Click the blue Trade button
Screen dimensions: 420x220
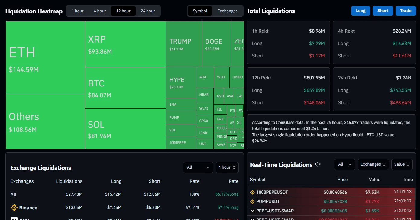coord(406,11)
